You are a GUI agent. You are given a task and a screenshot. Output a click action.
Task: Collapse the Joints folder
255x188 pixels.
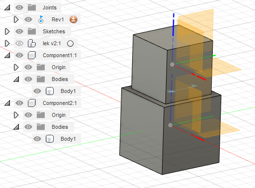tap(7, 7)
